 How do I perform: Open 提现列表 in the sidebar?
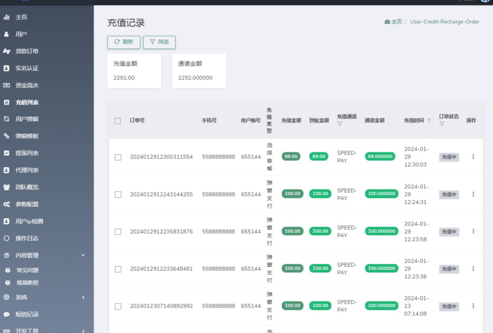(27, 153)
